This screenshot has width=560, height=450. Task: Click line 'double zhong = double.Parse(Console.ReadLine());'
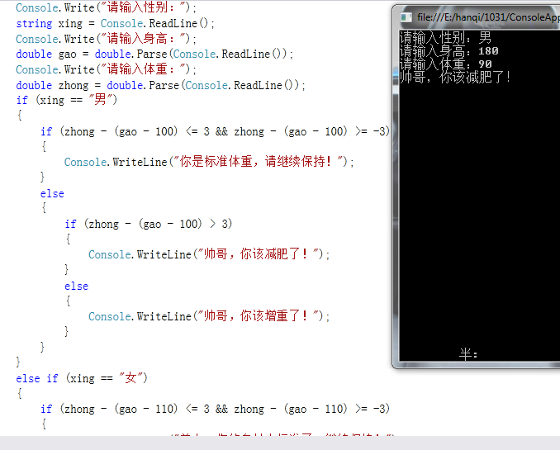click(x=160, y=85)
